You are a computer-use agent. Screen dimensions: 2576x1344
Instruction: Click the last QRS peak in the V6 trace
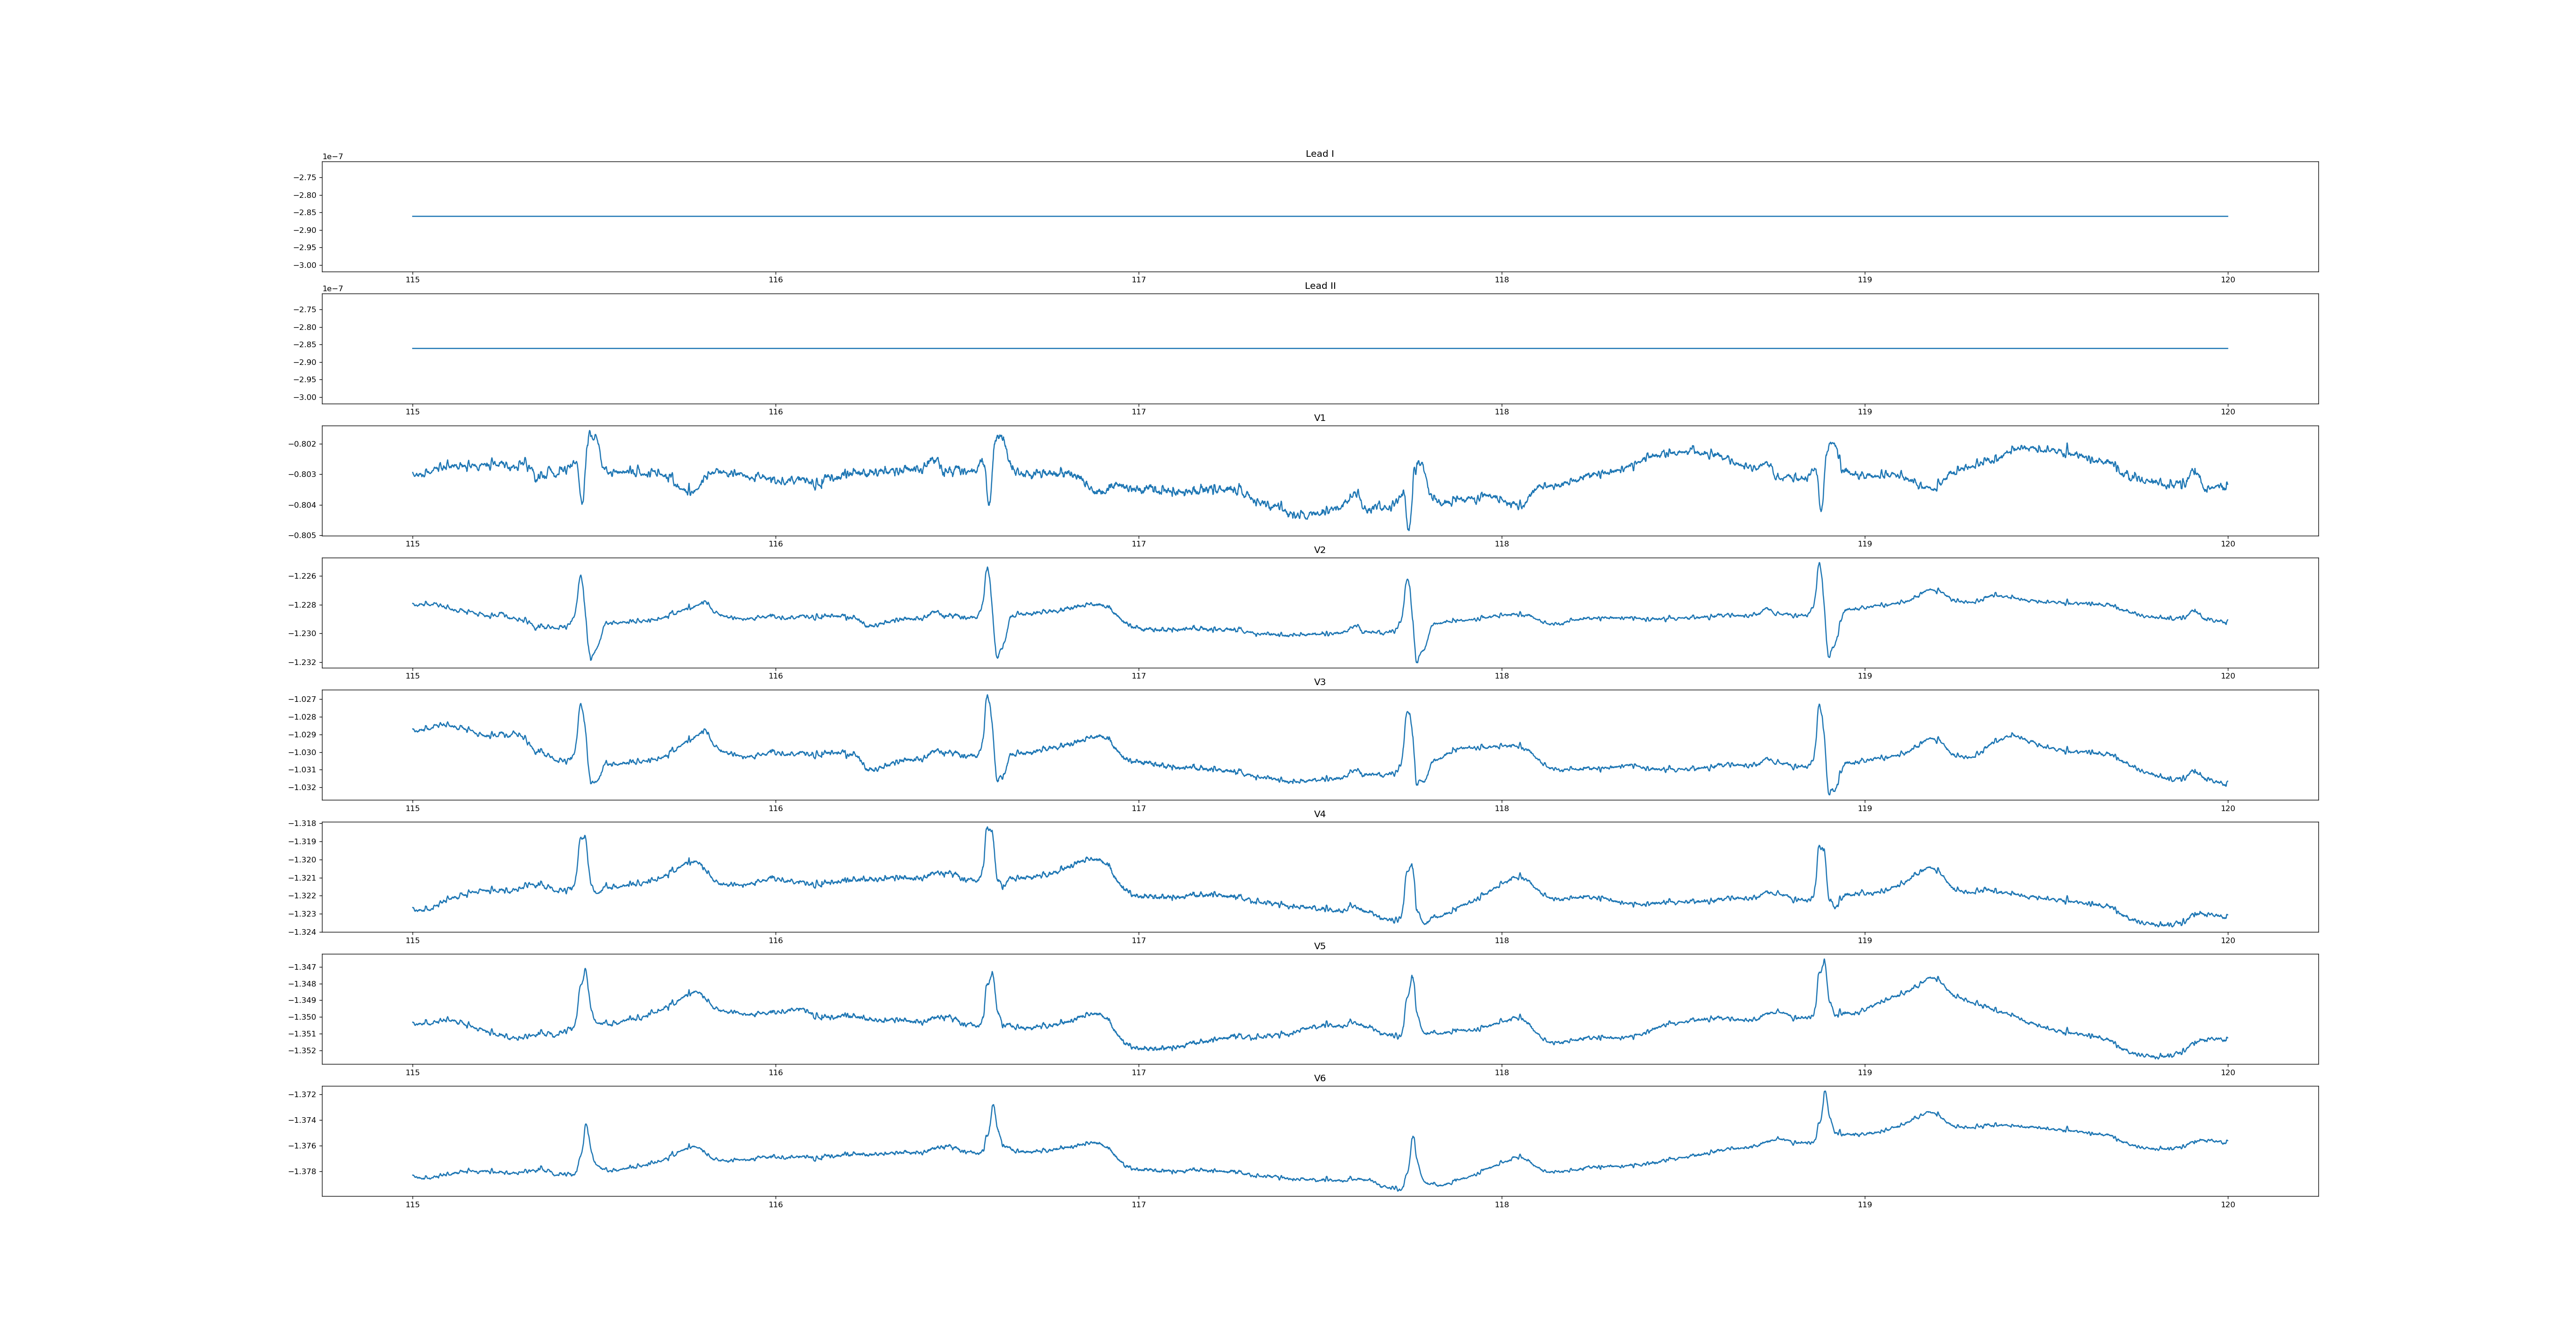(1825, 1092)
